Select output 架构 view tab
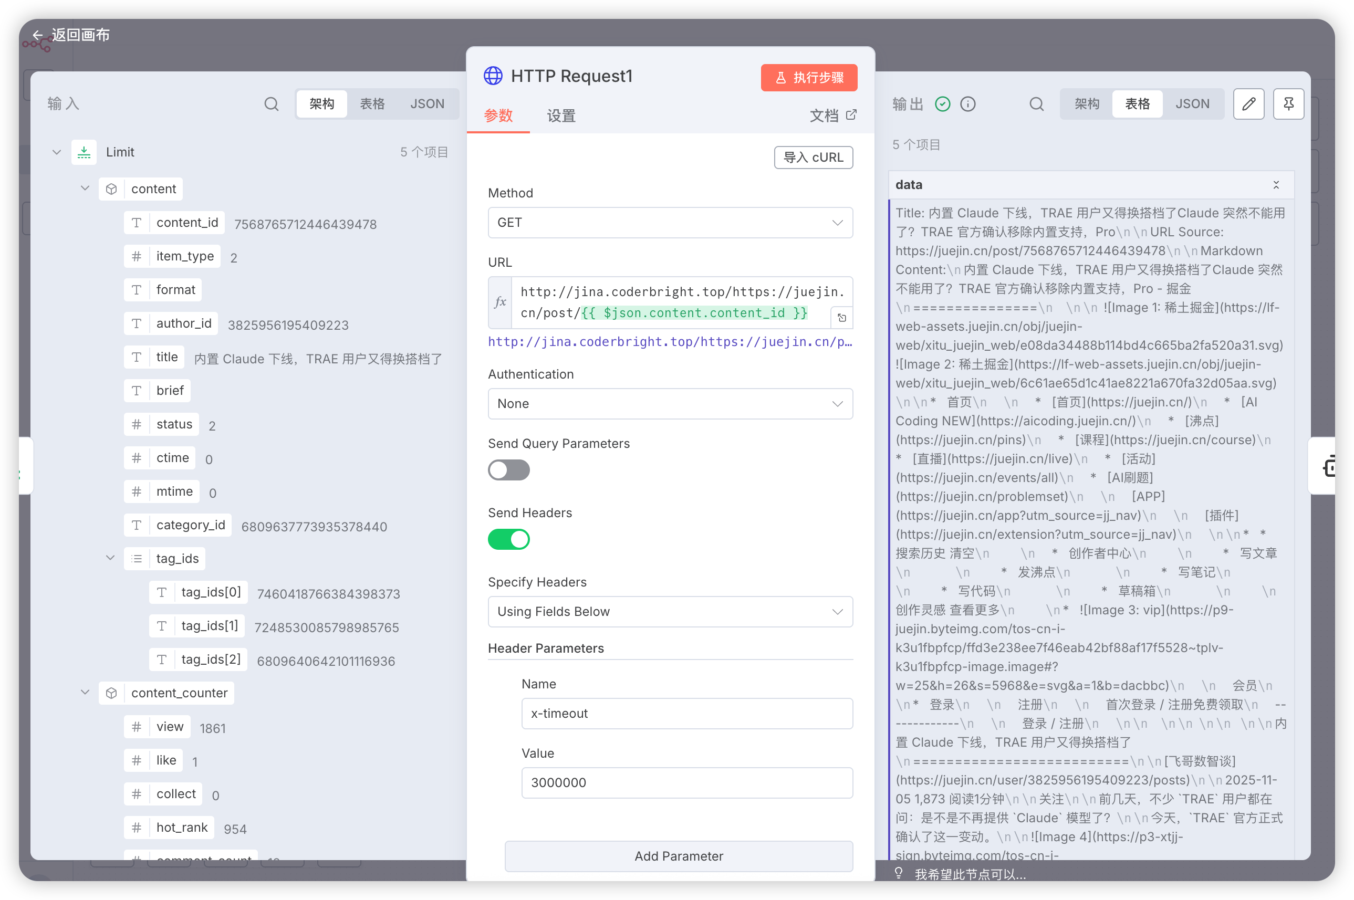The height and width of the screenshot is (900, 1354). click(x=1087, y=104)
